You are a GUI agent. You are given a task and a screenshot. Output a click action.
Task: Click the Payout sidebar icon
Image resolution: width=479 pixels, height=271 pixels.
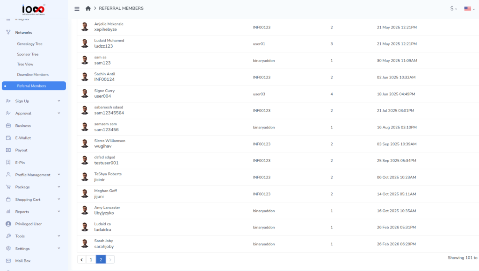point(8,150)
